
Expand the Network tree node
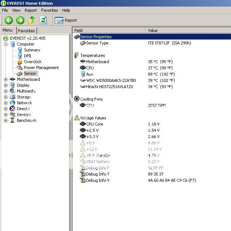click(6, 103)
